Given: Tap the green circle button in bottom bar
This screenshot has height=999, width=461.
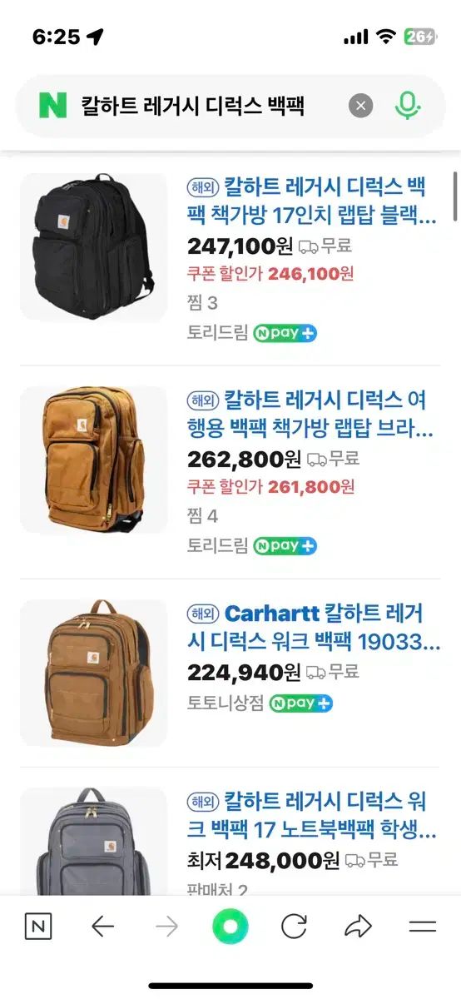Looking at the screenshot, I should click(230, 927).
